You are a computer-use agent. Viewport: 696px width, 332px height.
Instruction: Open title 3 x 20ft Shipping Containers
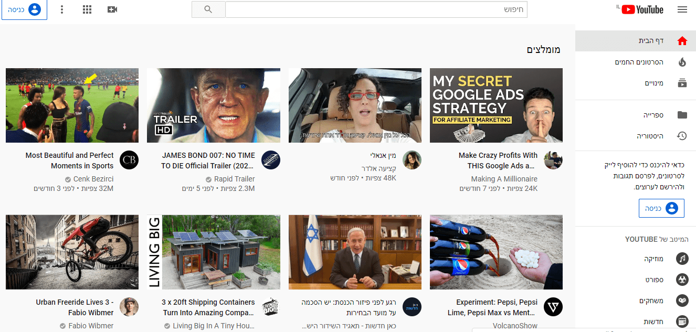click(208, 307)
